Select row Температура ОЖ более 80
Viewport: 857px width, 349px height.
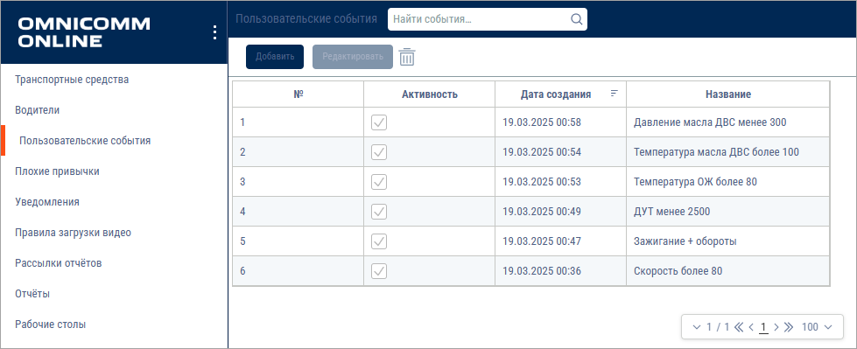click(x=531, y=181)
